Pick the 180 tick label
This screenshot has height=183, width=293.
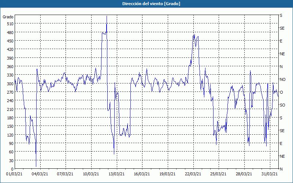[x=10, y=118]
